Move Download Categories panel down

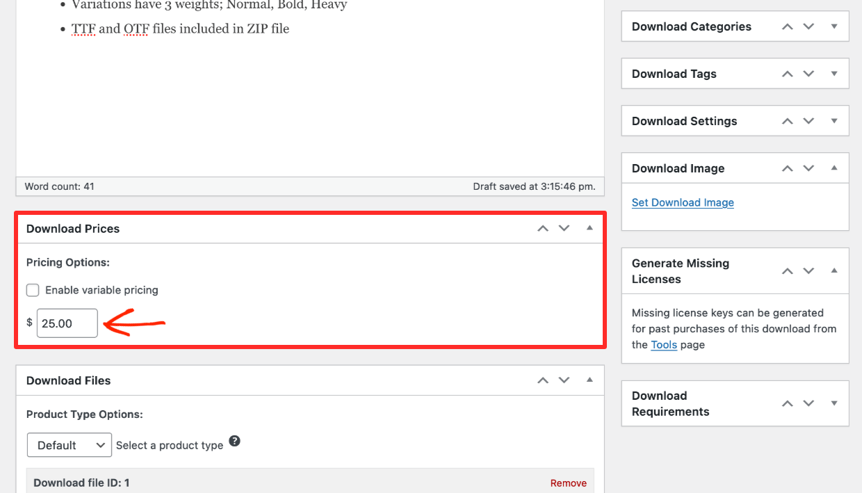coord(808,26)
